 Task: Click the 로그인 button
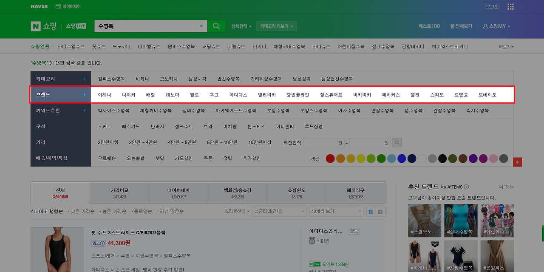pyautogui.click(x=491, y=6)
